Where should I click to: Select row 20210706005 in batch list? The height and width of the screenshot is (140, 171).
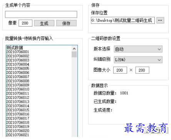pyautogui.click(x=18, y=68)
